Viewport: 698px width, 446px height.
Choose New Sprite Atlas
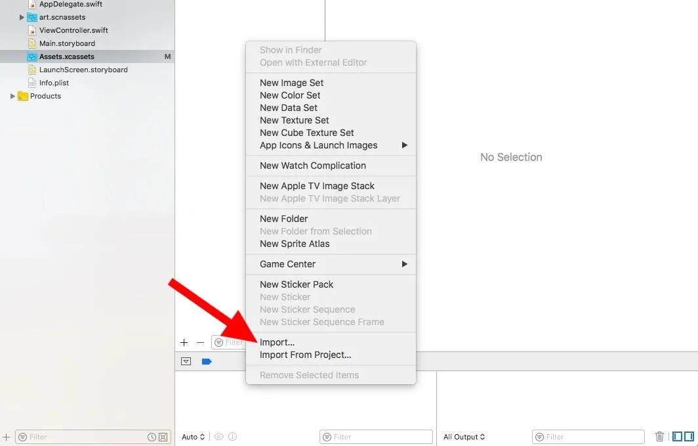[x=331, y=244]
